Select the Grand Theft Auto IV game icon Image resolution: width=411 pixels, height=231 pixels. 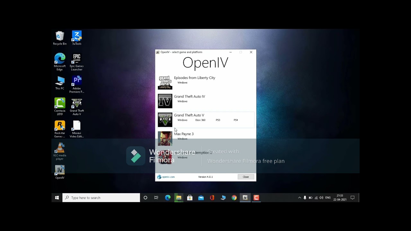(165, 101)
